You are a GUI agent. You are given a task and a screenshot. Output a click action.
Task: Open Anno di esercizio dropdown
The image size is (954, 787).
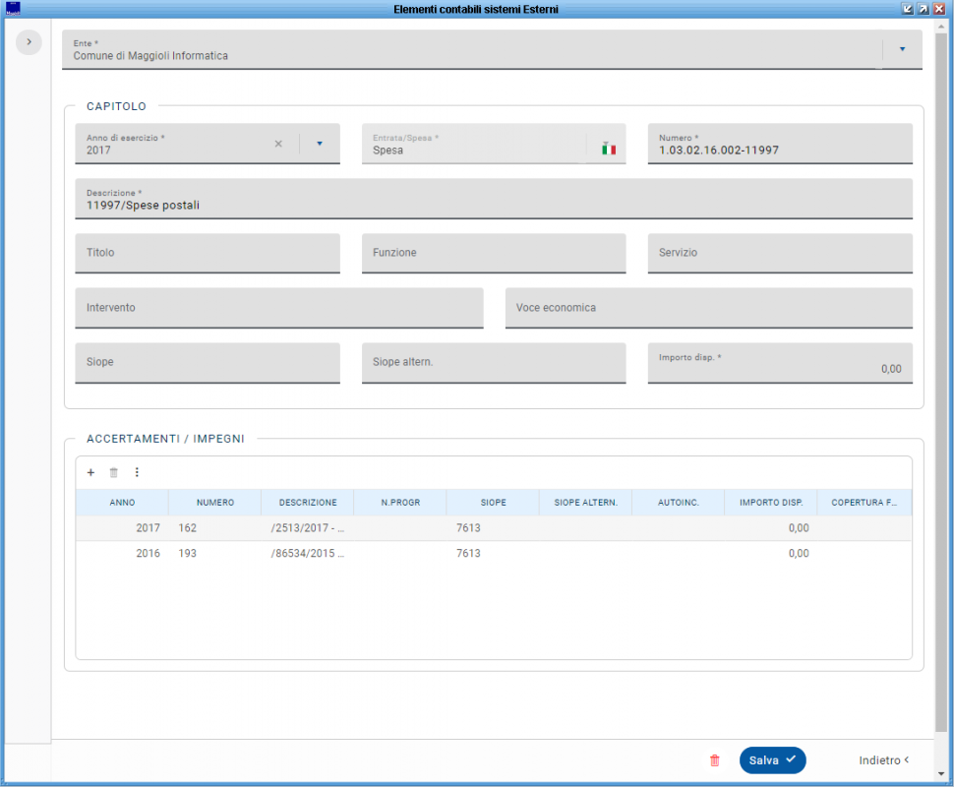click(x=320, y=144)
